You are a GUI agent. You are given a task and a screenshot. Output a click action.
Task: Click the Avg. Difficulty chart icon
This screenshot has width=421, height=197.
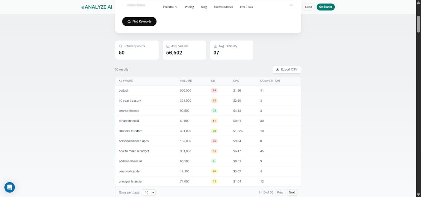[215, 46]
